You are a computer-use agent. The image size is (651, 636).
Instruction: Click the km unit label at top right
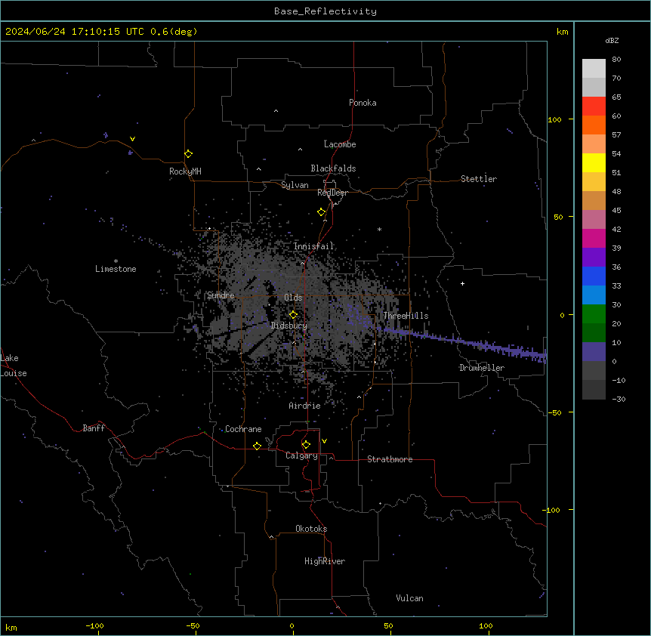[562, 32]
